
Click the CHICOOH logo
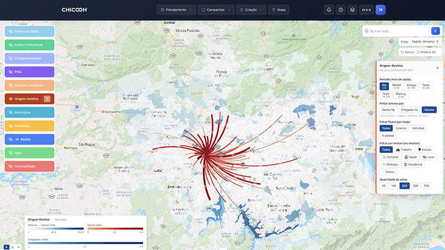[x=75, y=9]
